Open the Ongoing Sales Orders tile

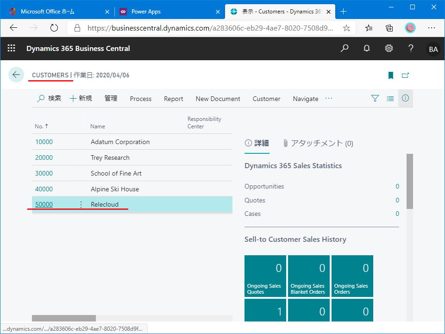352,276
